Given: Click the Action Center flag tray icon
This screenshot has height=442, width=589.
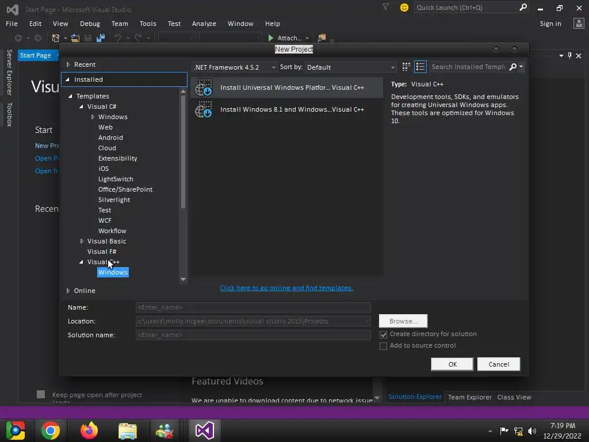Looking at the screenshot, I should click(x=504, y=430).
